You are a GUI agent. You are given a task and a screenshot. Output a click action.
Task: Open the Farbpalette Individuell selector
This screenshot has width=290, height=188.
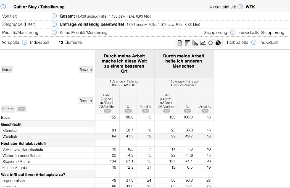(x=254, y=42)
